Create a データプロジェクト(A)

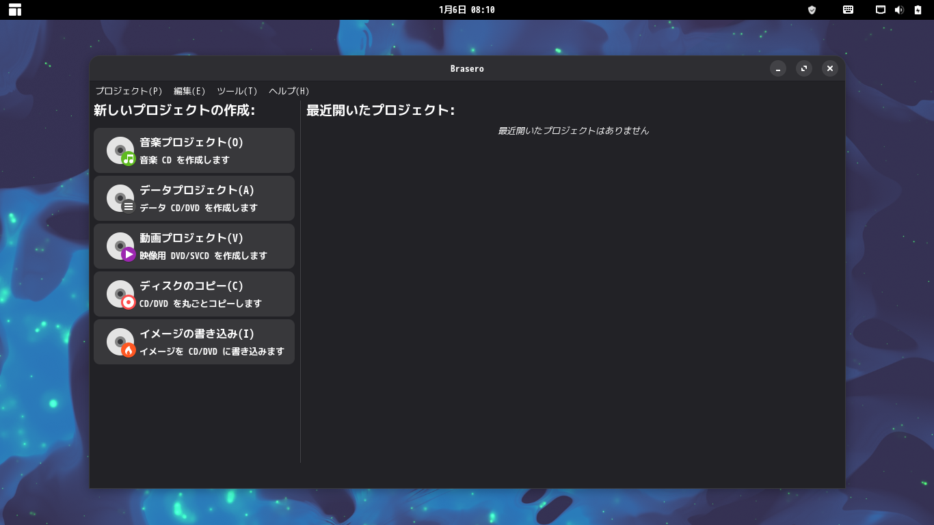click(x=194, y=198)
